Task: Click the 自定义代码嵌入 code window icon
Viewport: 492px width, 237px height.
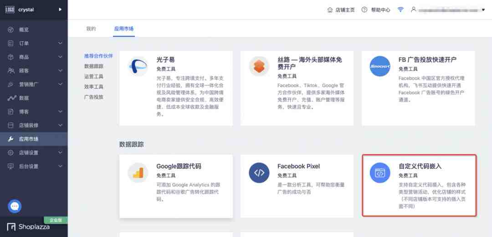Action: (x=380, y=173)
